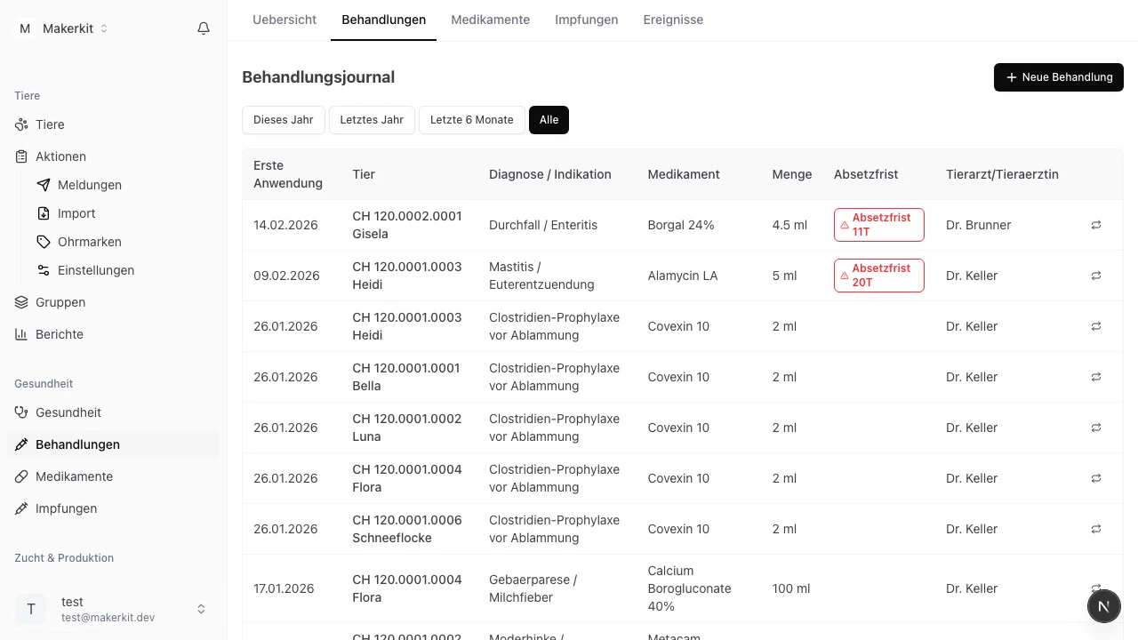The image size is (1138, 640).
Task: Filter by Letzte 6 Monate
Action: click(x=471, y=120)
